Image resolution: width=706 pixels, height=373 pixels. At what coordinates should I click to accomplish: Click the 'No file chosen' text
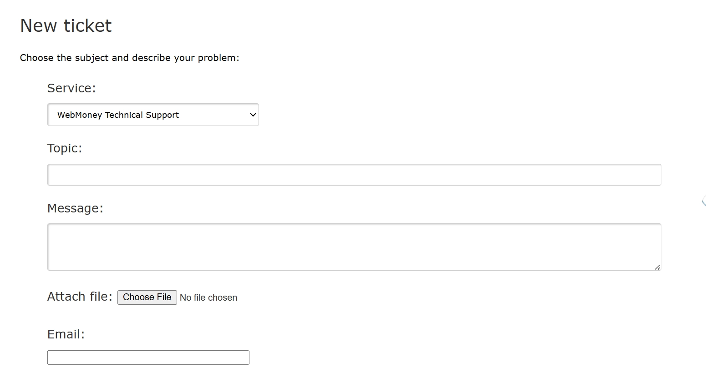point(208,297)
